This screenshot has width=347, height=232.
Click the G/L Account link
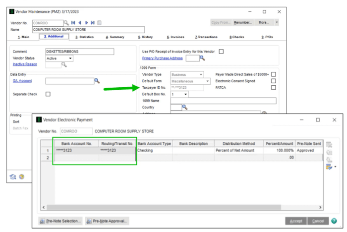(x=22, y=81)
